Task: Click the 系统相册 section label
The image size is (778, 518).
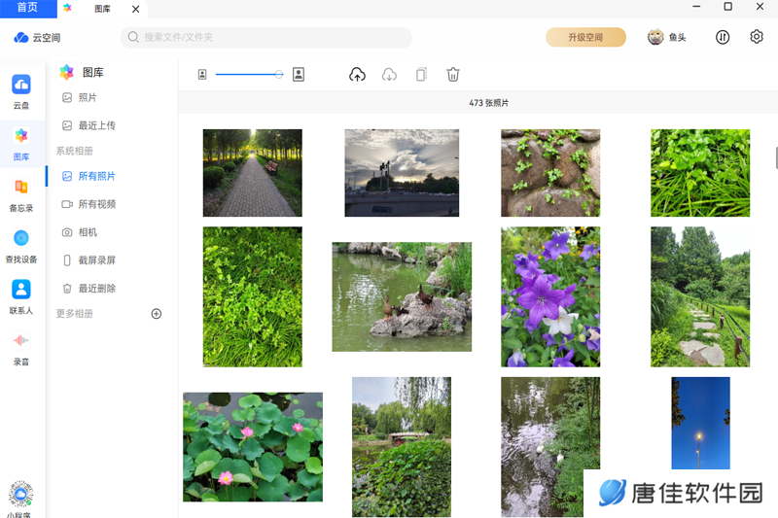Action: pos(75,151)
